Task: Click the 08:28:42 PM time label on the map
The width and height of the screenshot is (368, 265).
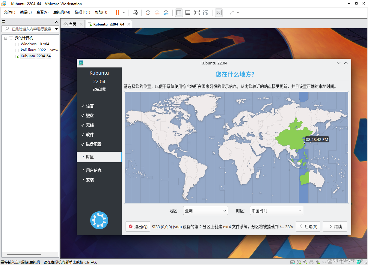Action: (317, 140)
